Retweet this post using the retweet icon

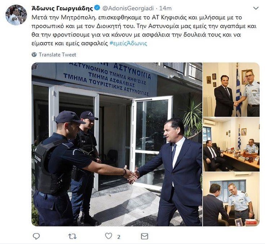pos(72,236)
